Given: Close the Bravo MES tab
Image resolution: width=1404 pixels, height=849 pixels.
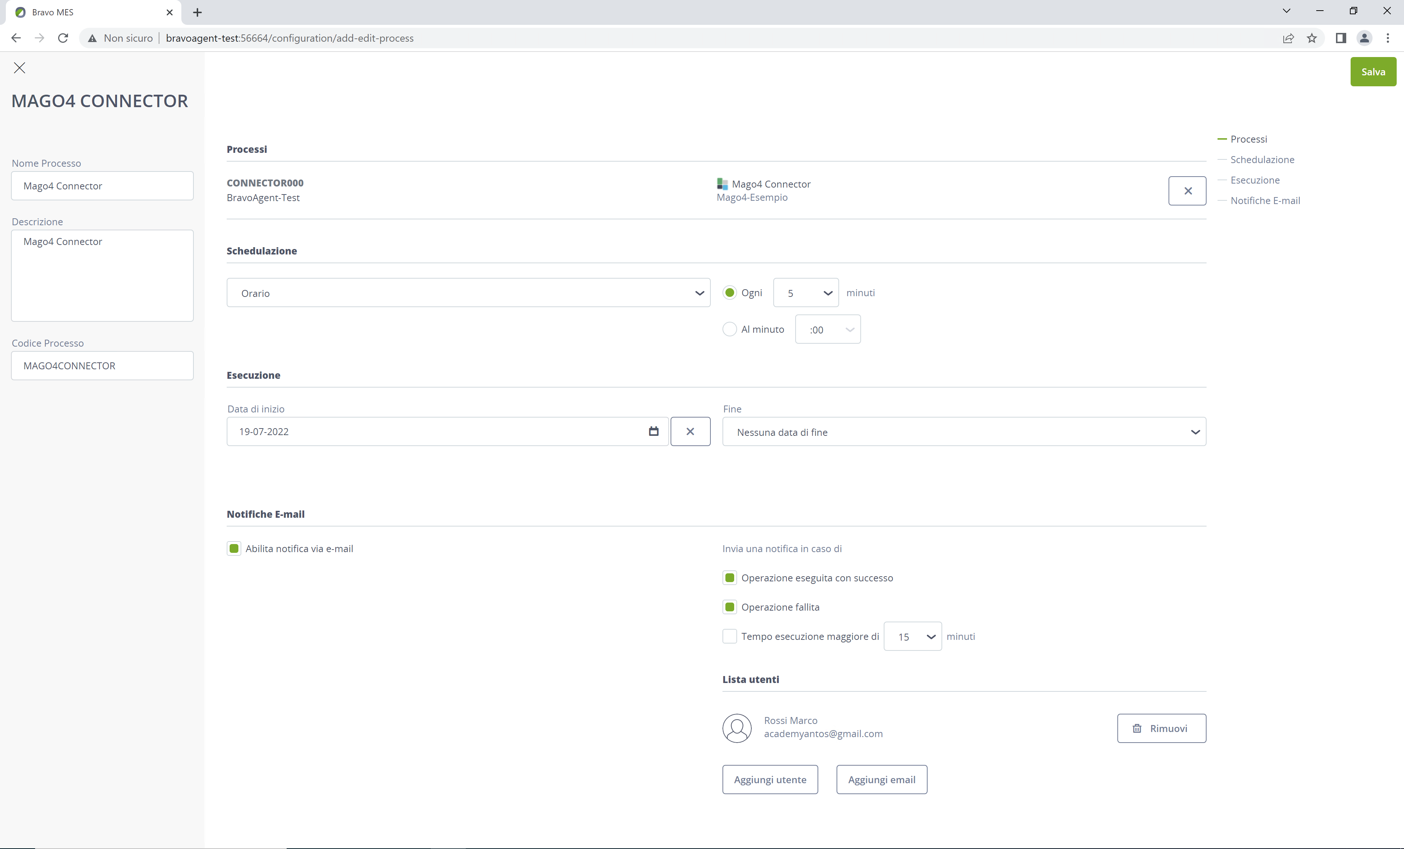Looking at the screenshot, I should point(169,12).
